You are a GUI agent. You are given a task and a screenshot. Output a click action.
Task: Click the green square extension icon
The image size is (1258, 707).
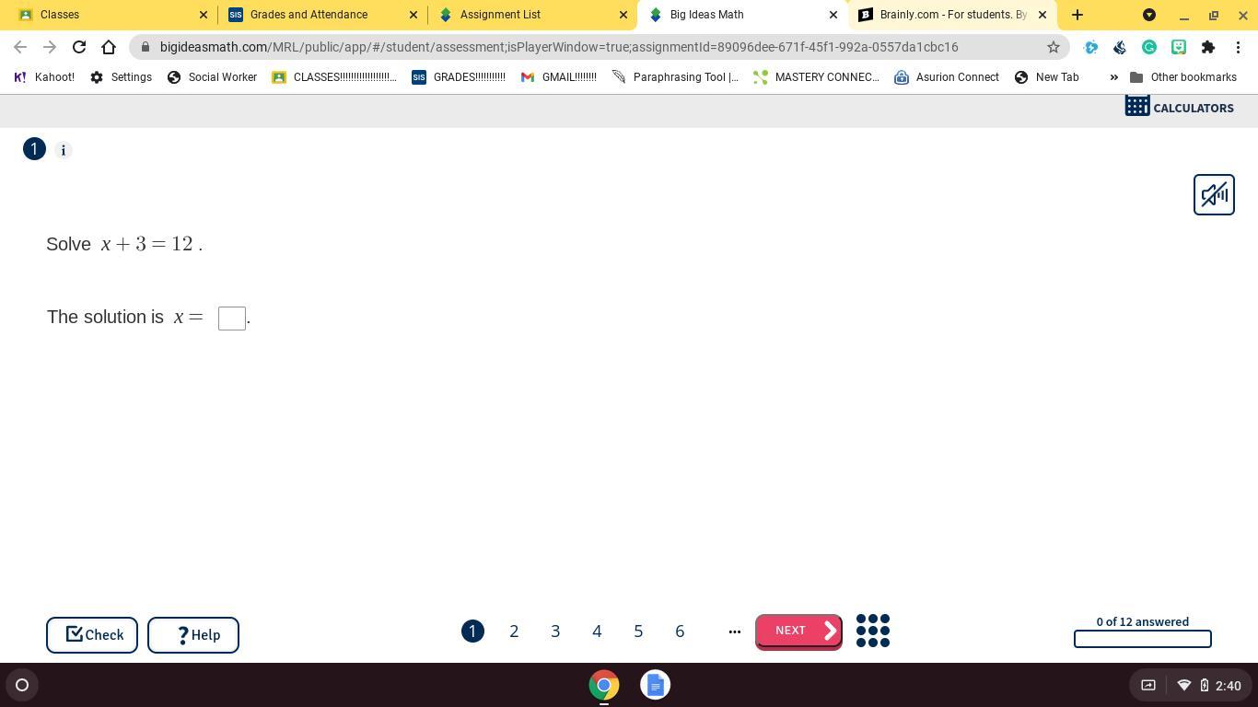click(x=1179, y=47)
